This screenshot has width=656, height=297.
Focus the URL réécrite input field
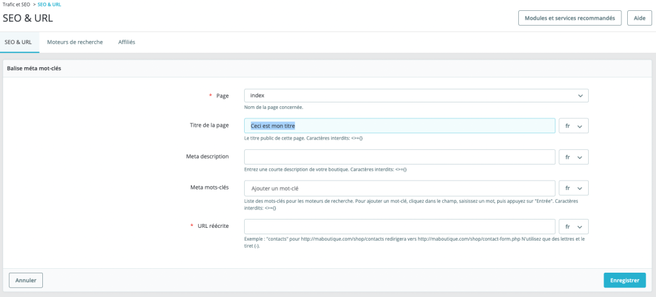[x=399, y=227]
